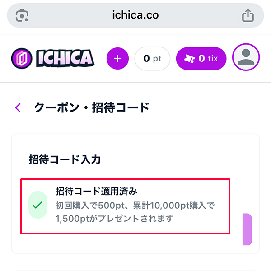Select the 招待コード入力 section heading
The height and width of the screenshot is (271, 271).
(x=64, y=159)
